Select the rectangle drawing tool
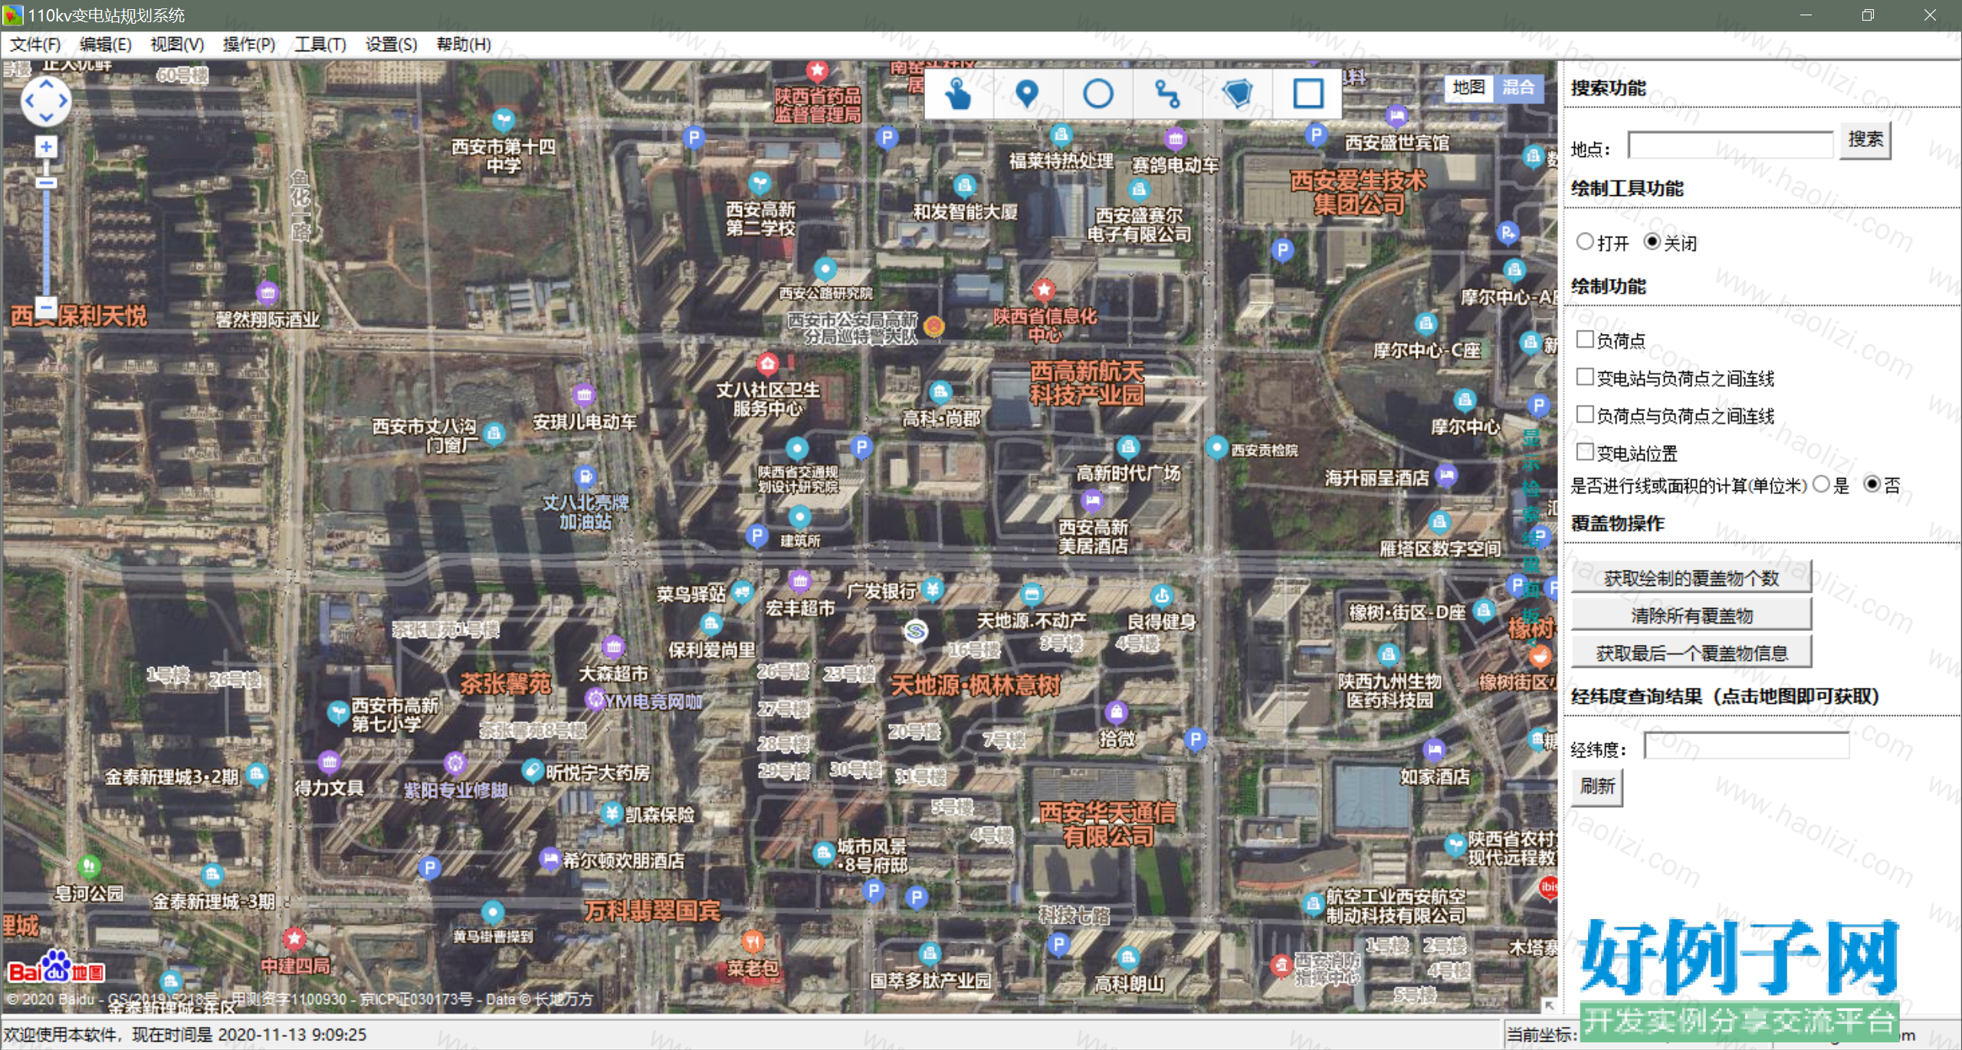This screenshot has width=1962, height=1050. point(1307,93)
